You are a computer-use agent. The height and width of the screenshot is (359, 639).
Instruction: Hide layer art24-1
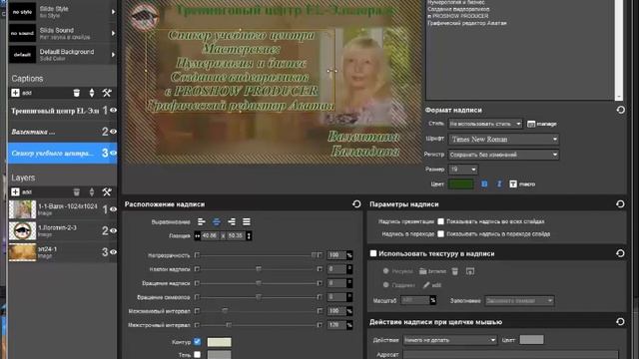coord(113,252)
